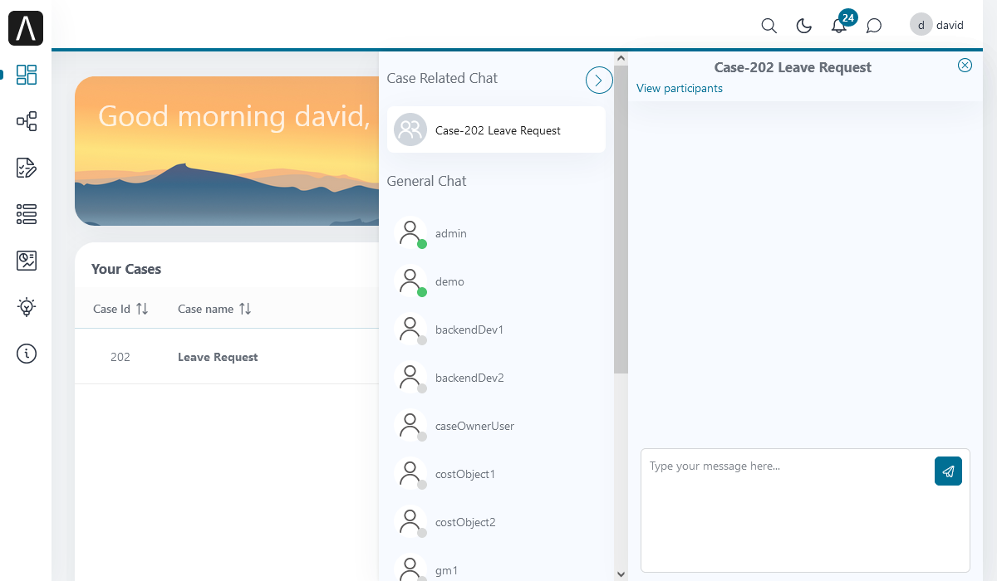The height and width of the screenshot is (581, 997).
Task: Open the dashboard sidebar icon
Action: 27,75
